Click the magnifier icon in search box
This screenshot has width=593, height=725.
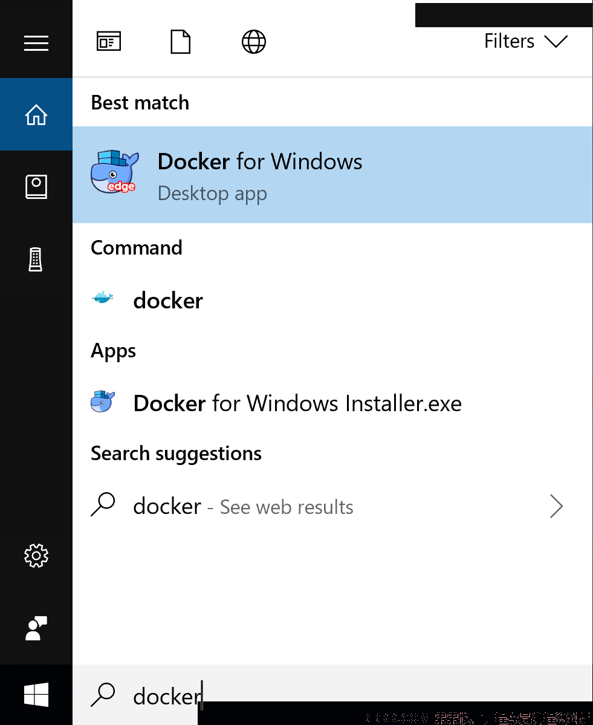coord(103,695)
